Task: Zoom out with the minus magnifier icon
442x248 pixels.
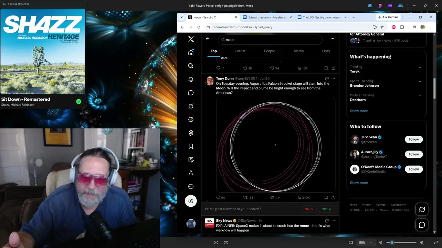Action: pyautogui.click(x=381, y=242)
